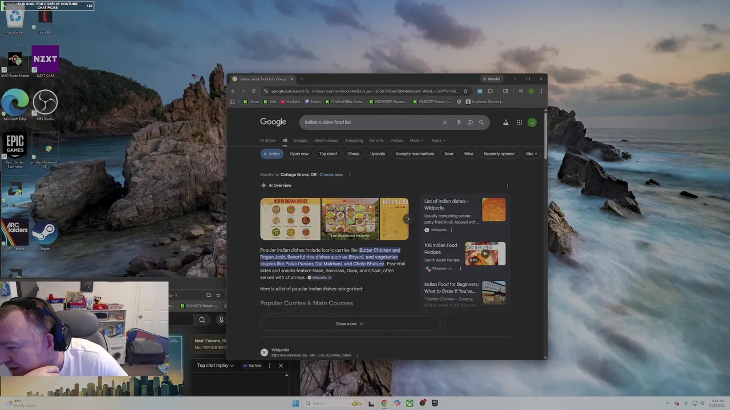Toggle the Open now filter chip

pos(299,154)
